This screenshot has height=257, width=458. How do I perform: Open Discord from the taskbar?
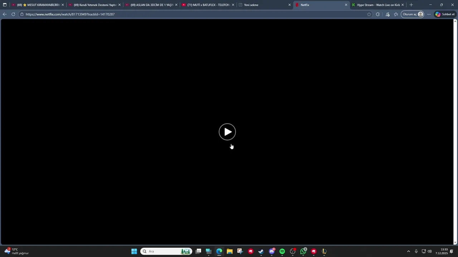[x=272, y=251]
